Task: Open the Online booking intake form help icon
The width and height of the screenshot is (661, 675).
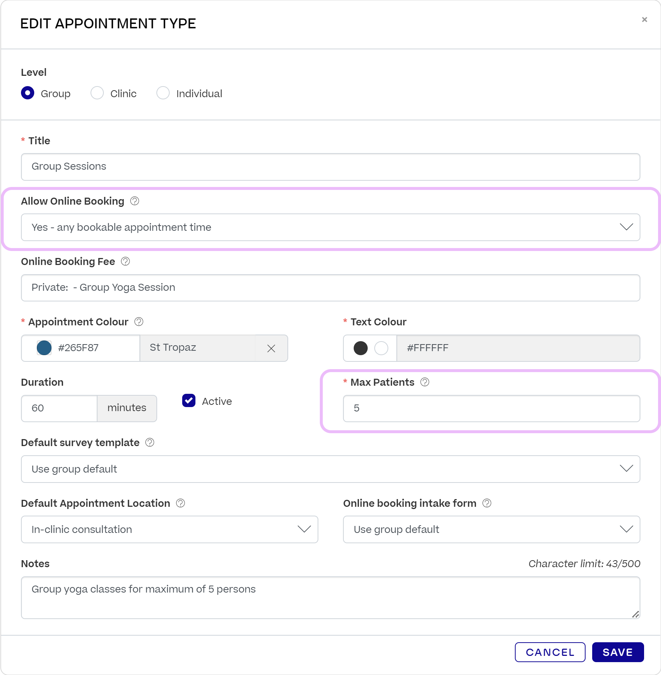Action: coord(487,503)
